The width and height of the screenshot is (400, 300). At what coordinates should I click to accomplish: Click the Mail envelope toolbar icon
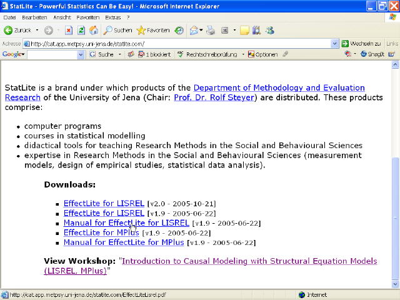194,30
